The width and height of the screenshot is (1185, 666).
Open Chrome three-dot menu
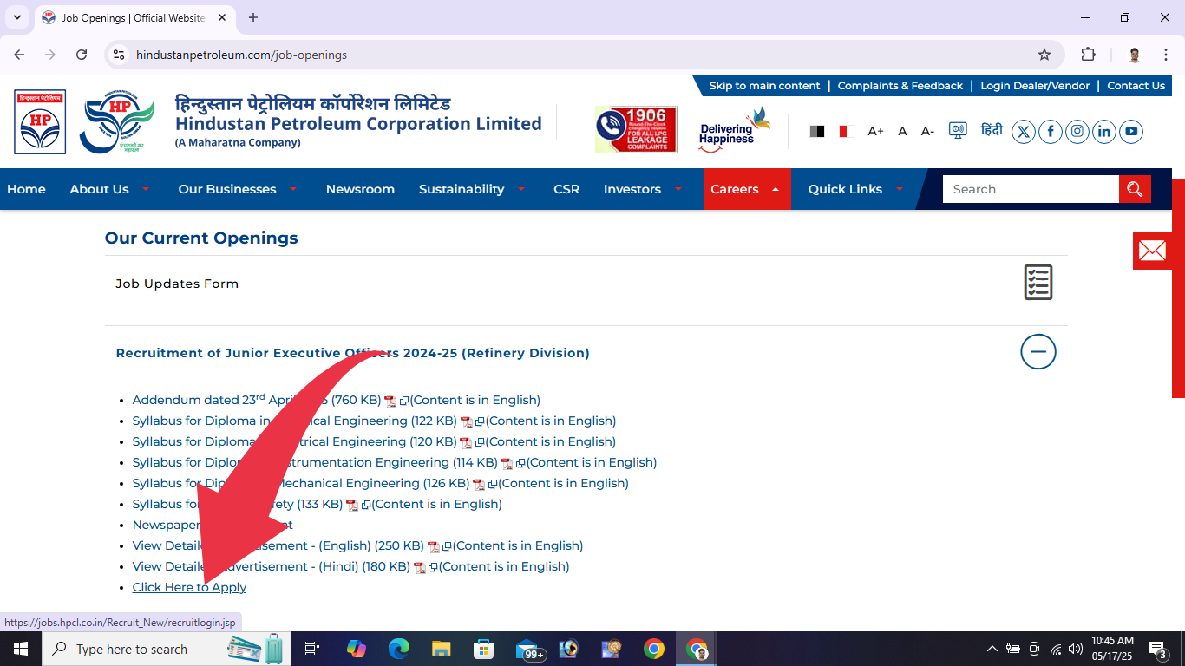pos(1166,55)
